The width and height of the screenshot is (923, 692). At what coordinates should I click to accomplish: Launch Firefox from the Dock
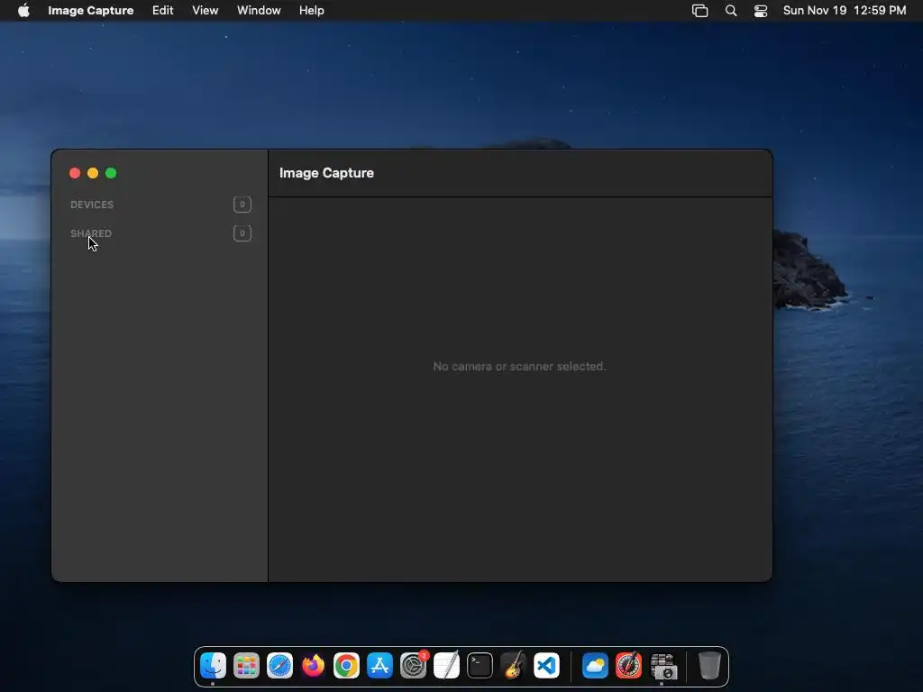pos(313,666)
